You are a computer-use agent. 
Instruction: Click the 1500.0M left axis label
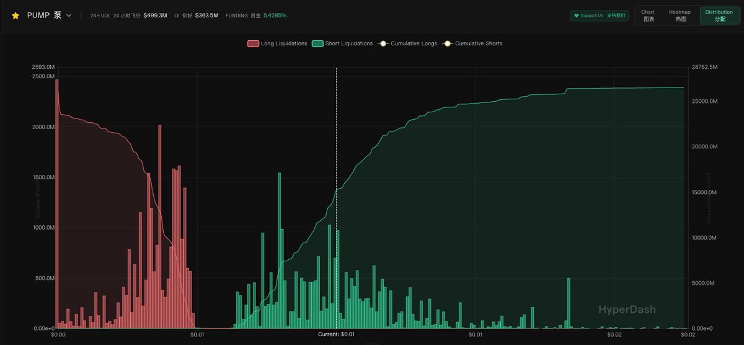(43, 177)
